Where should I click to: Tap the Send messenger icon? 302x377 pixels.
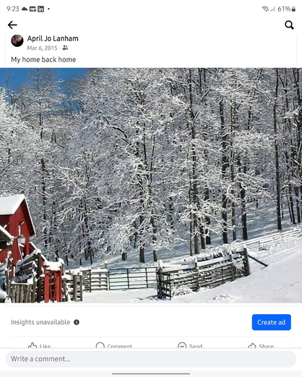click(182, 346)
